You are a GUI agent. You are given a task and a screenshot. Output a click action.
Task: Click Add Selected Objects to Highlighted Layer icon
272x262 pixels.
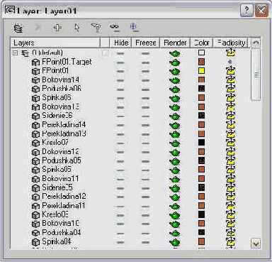tap(57, 28)
